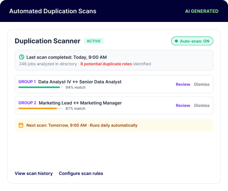Image resolution: width=228 pixels, height=191 pixels.
Task: Click the GROUP 1 label
Action: pyautogui.click(x=27, y=82)
